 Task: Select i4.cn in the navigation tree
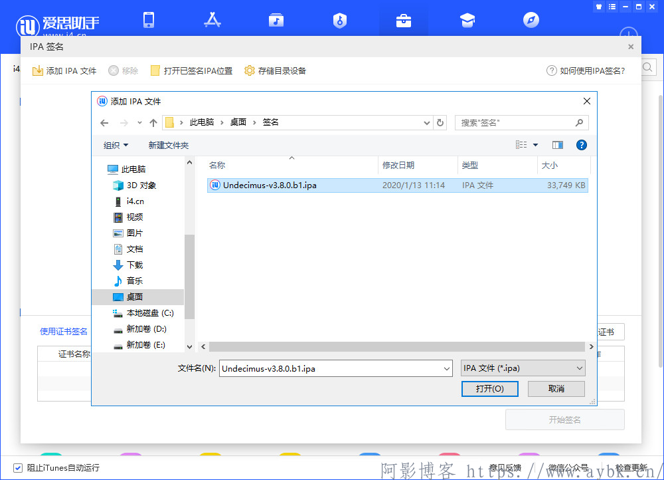(x=129, y=201)
